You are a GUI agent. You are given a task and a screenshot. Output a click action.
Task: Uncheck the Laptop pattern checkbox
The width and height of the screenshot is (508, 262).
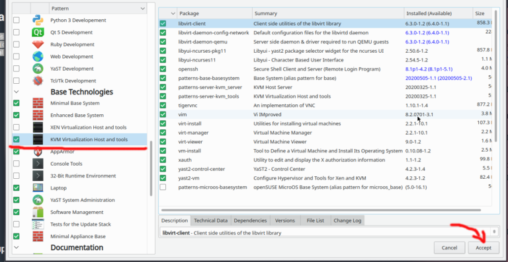tap(16, 187)
